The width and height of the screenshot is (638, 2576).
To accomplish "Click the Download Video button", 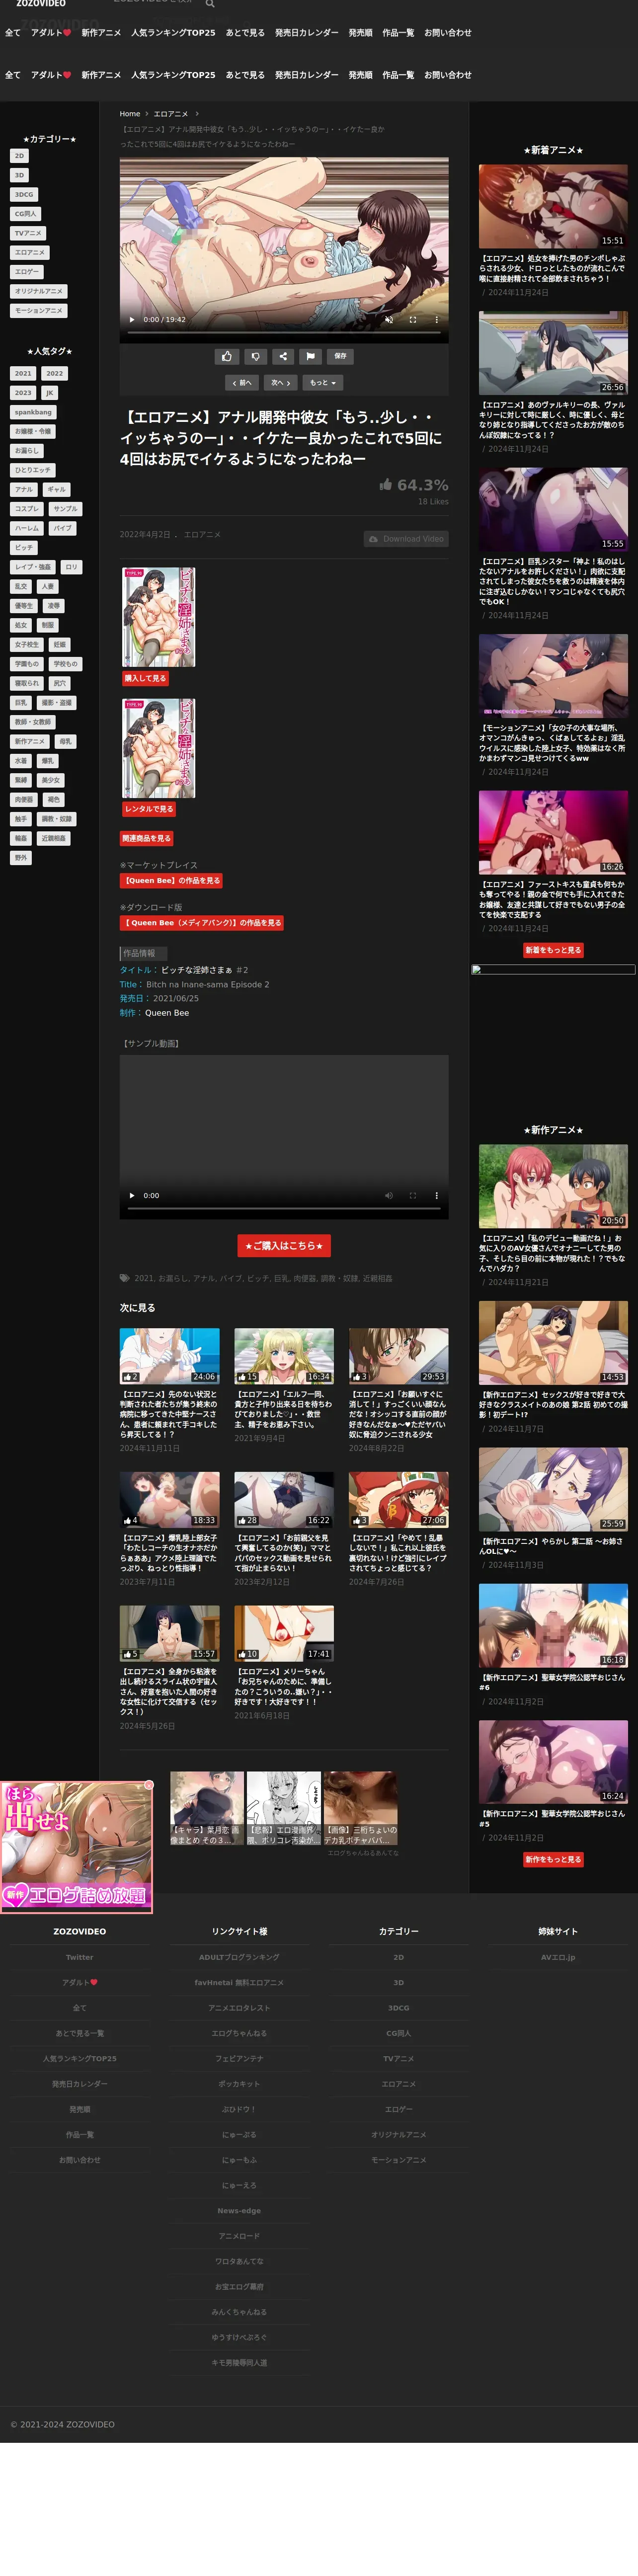I will (406, 539).
